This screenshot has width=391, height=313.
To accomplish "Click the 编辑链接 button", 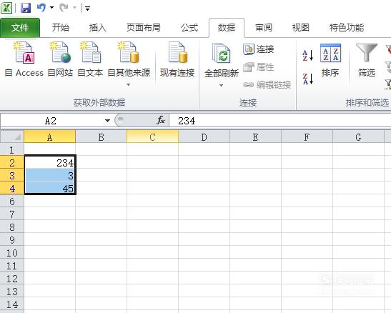I will (x=267, y=85).
